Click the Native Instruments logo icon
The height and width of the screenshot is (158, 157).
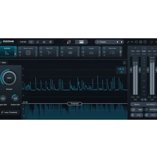151,42
